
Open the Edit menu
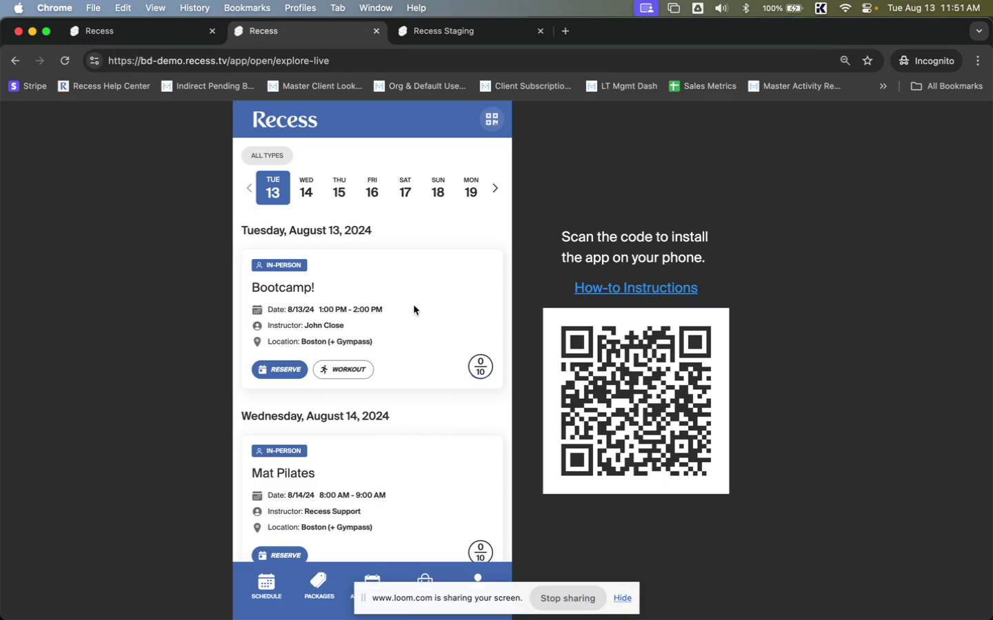click(123, 8)
